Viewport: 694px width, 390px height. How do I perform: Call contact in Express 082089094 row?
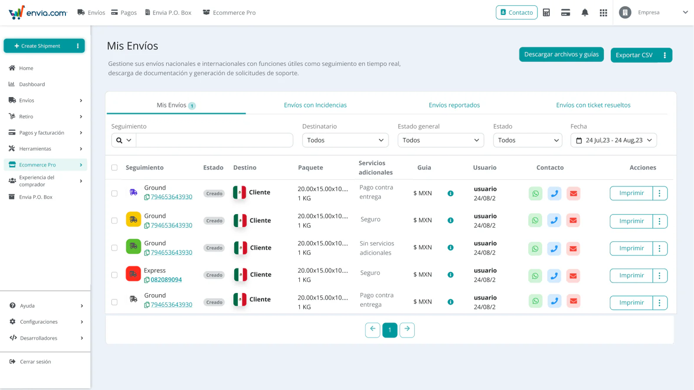click(x=554, y=276)
